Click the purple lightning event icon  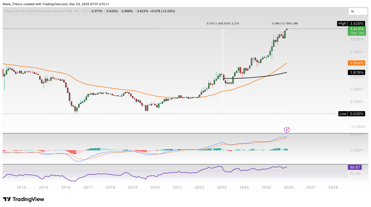pos(287,129)
